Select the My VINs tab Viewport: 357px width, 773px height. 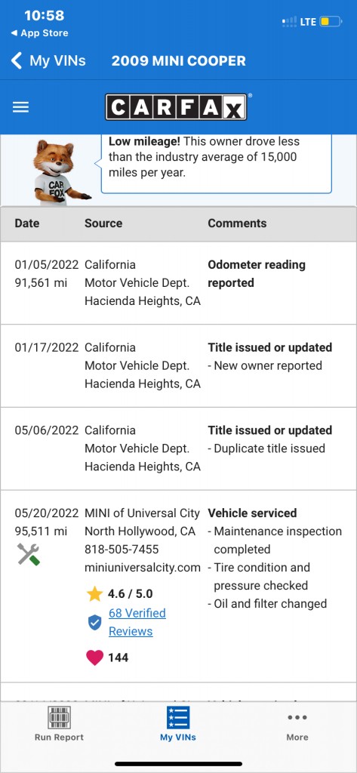[178, 724]
